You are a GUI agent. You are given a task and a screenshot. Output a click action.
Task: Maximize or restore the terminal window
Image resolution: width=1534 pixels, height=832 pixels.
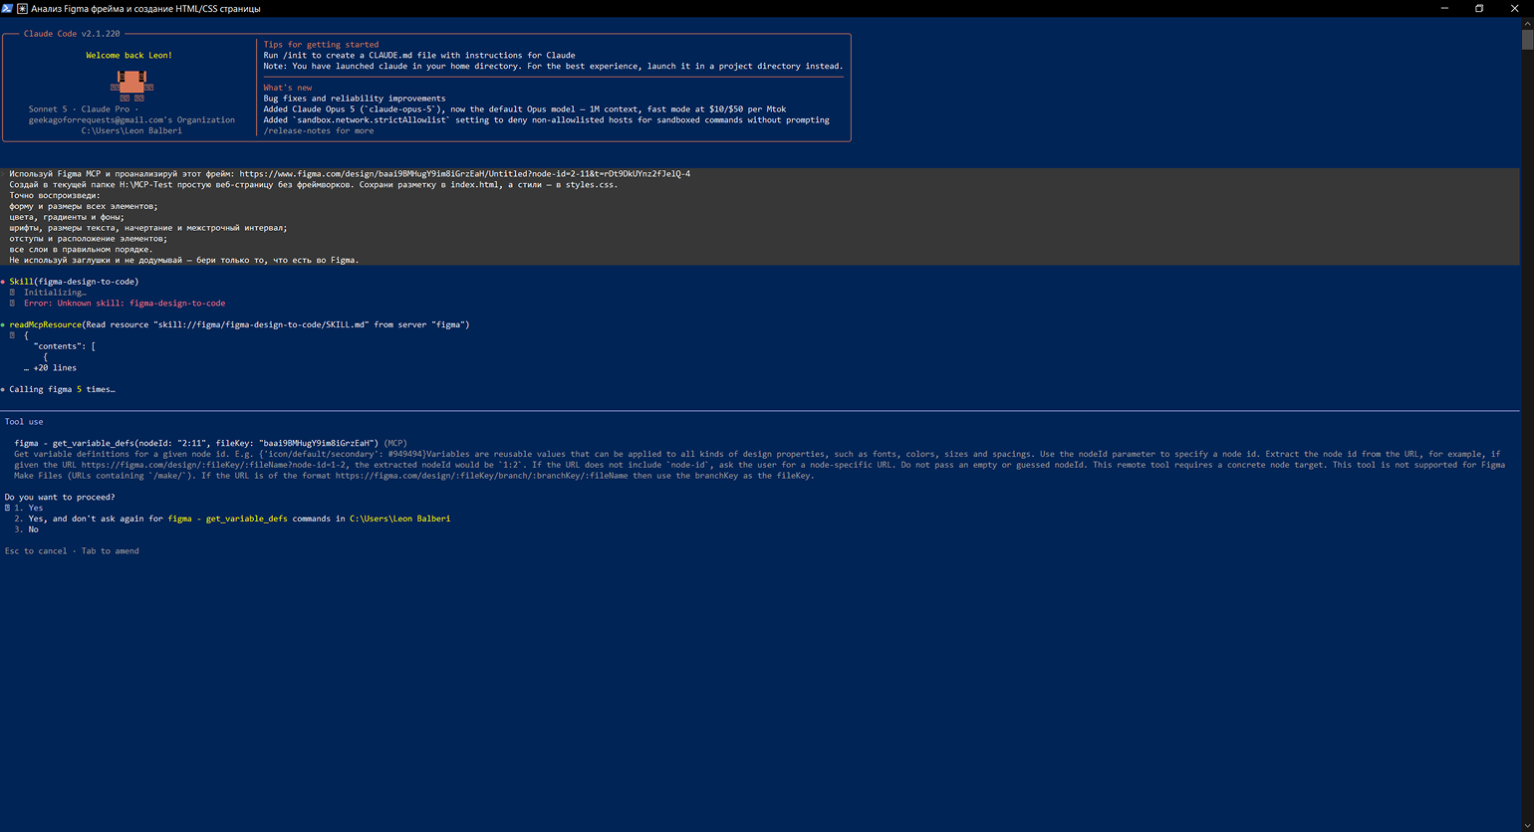pos(1479,8)
